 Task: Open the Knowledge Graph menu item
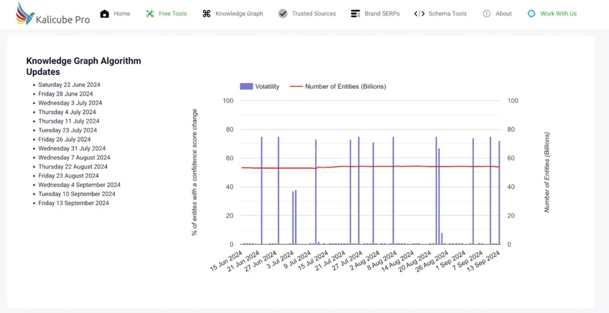pos(239,14)
